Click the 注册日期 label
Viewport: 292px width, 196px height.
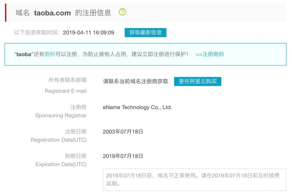coord(75,131)
